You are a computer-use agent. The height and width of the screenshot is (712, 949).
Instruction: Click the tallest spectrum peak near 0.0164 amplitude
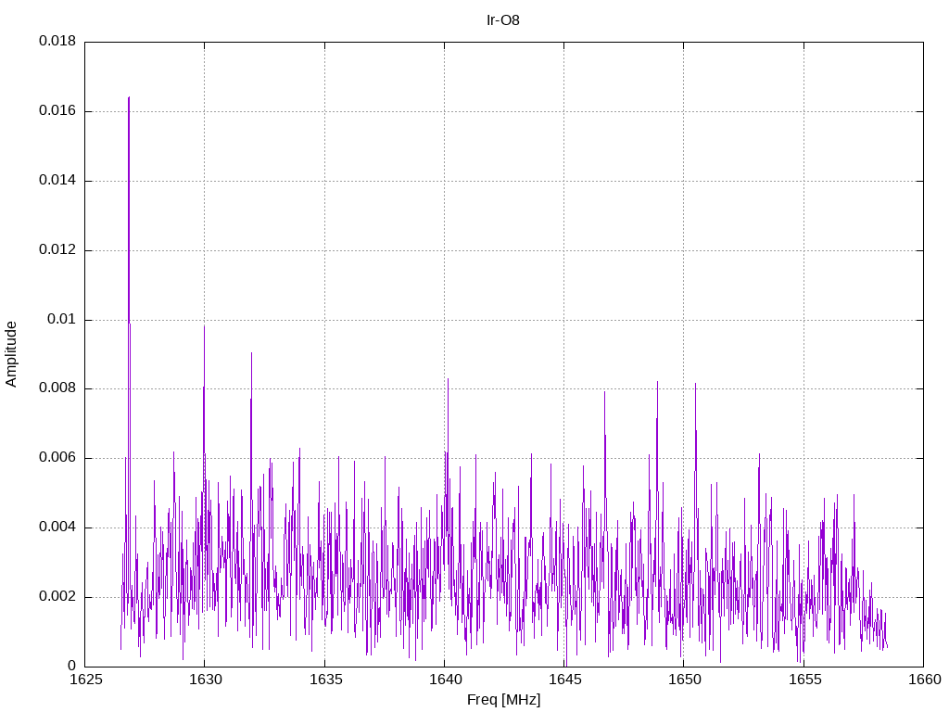click(x=129, y=97)
